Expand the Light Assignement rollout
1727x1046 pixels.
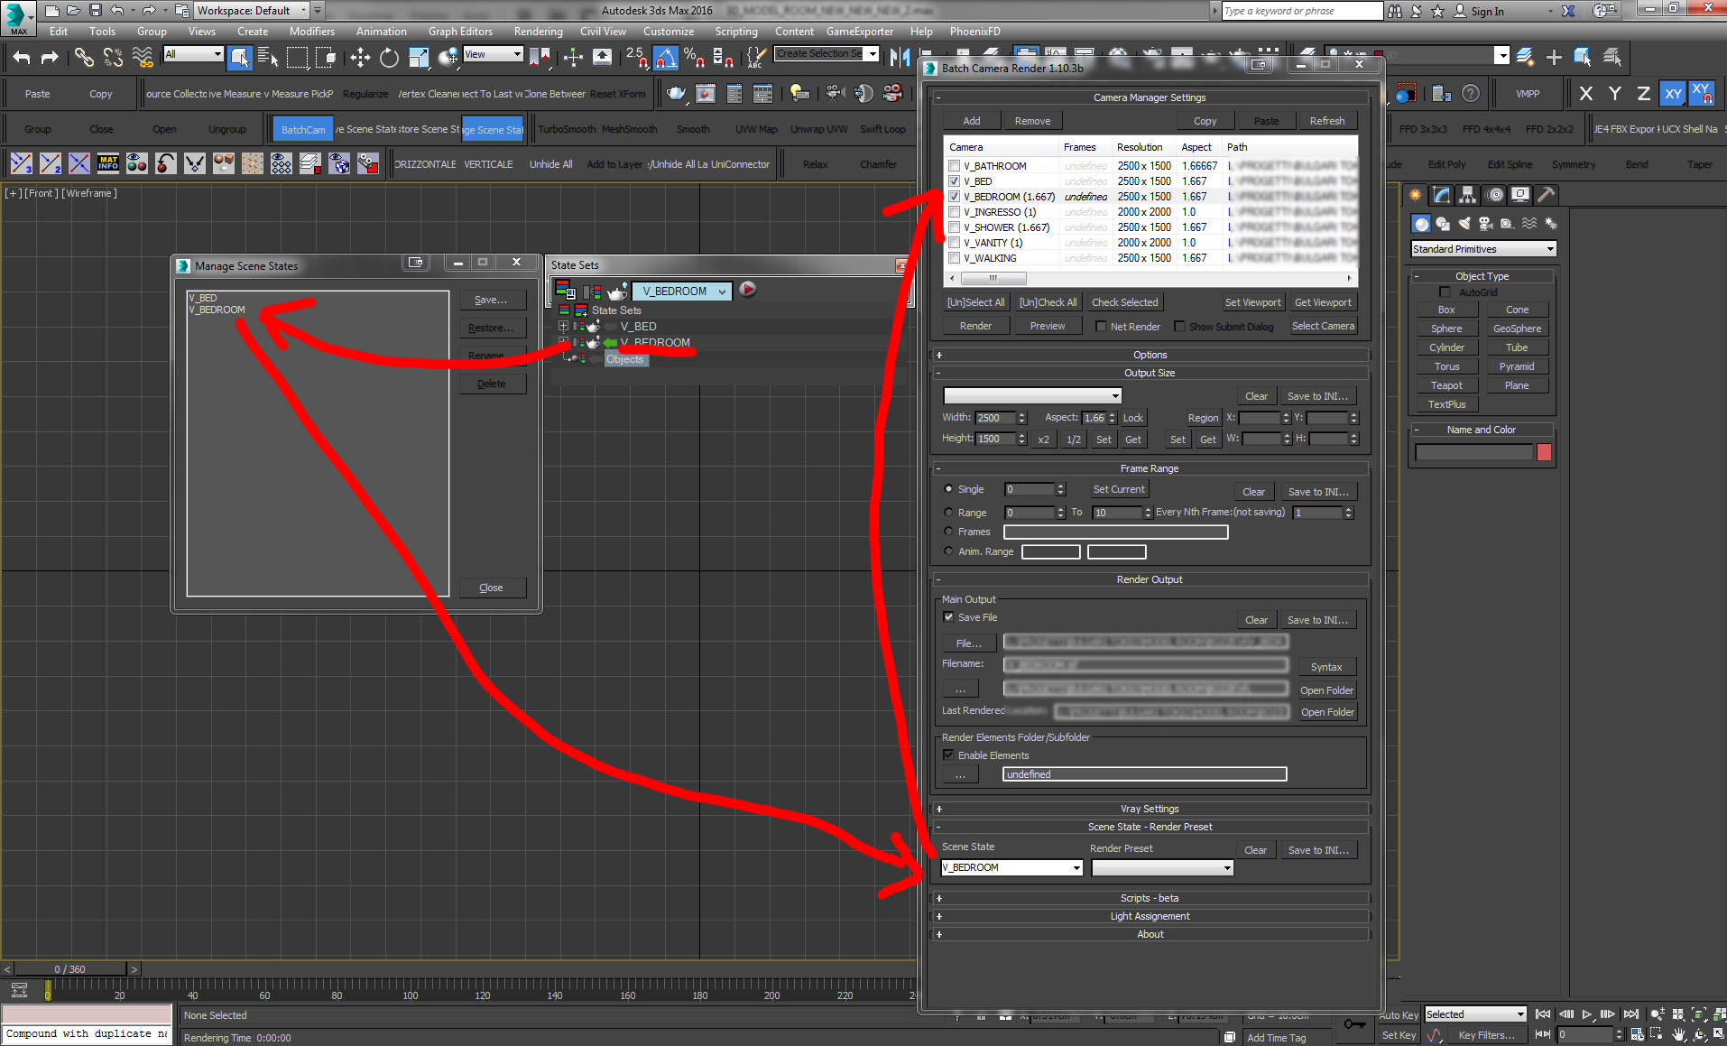pos(1150,916)
